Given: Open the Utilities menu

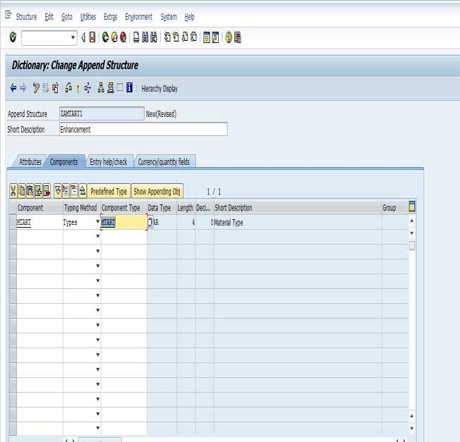Looking at the screenshot, I should tap(88, 17).
